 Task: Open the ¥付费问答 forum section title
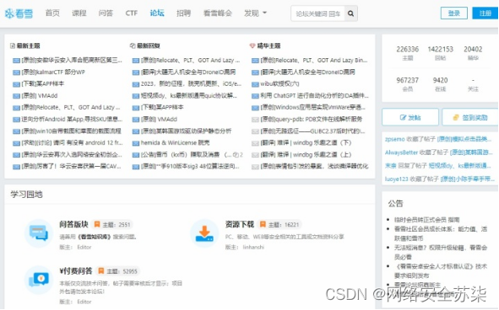click(76, 270)
